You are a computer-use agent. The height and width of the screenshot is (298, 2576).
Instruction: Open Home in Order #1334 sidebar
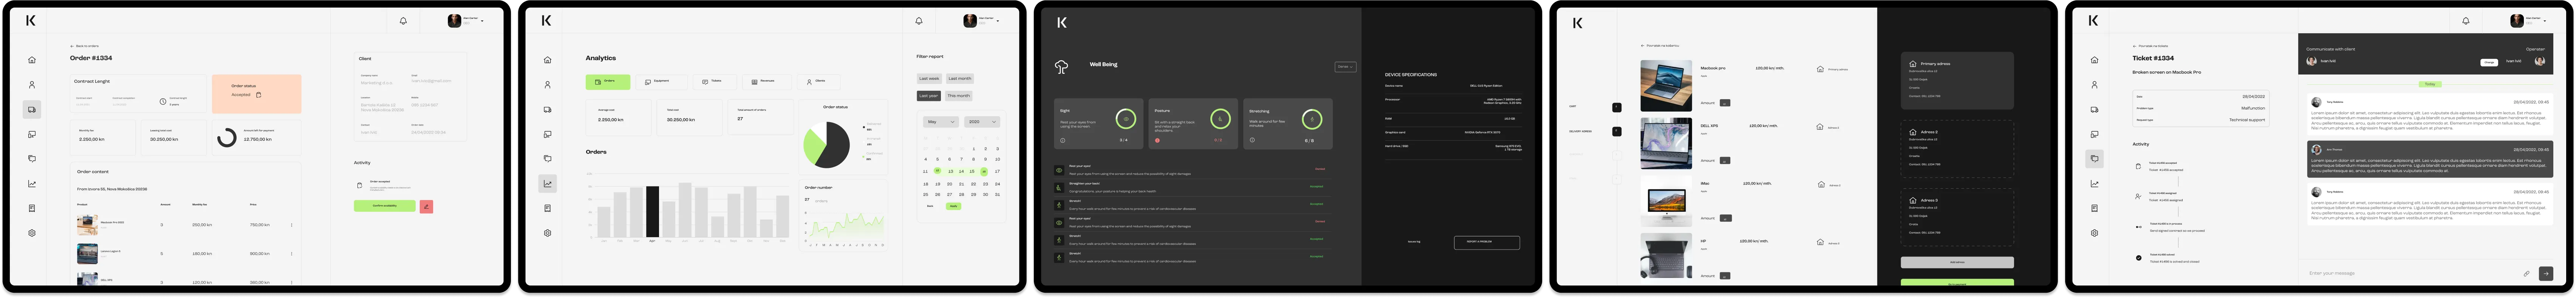point(32,60)
